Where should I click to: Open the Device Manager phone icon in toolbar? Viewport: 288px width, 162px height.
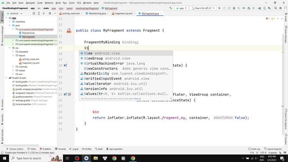[x=265, y=8]
